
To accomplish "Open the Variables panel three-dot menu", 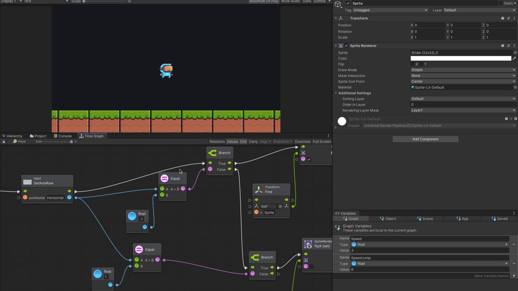I will [x=514, y=213].
